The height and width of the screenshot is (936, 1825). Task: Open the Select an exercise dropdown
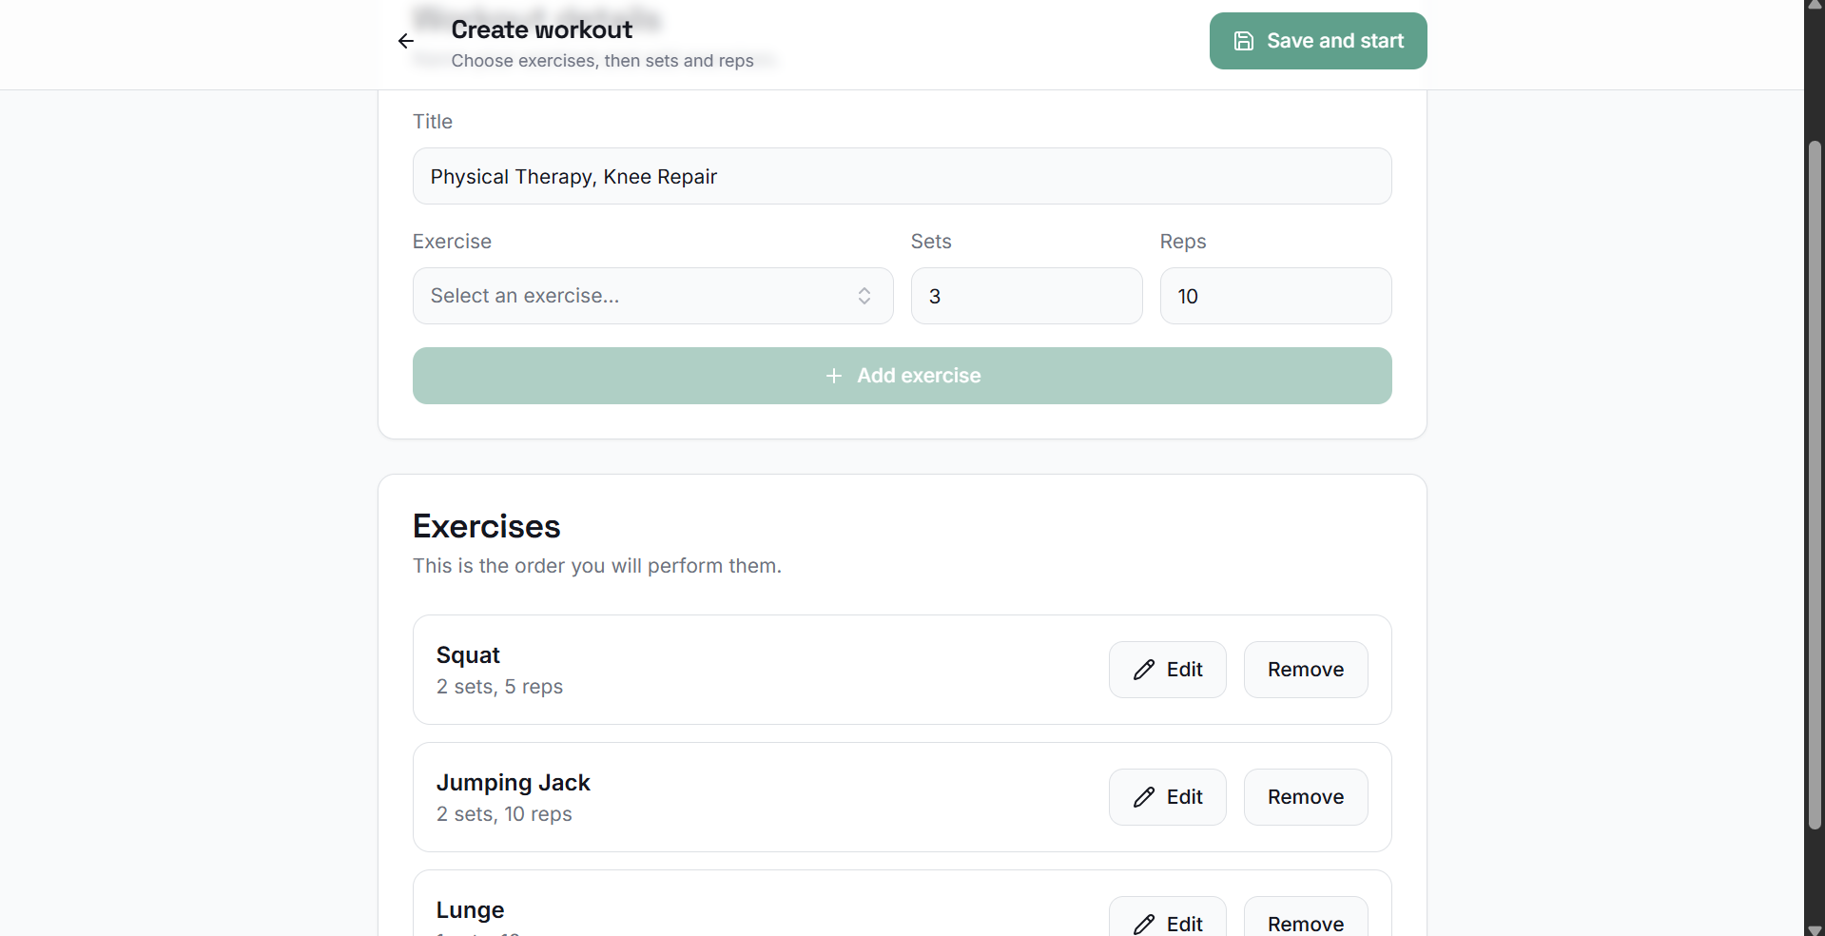click(x=652, y=296)
